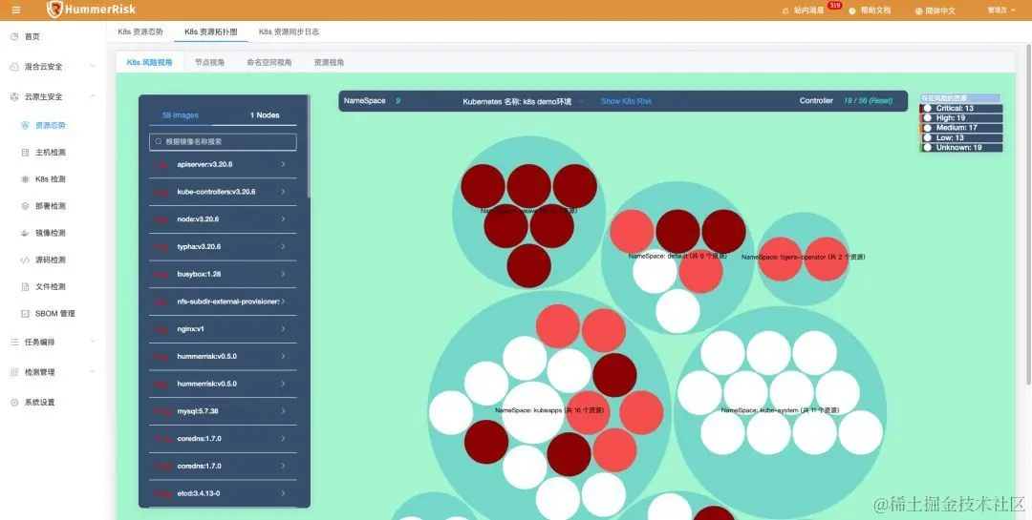Click the HummerRisk shield logo
The width and height of the screenshot is (1032, 520).
click(54, 10)
